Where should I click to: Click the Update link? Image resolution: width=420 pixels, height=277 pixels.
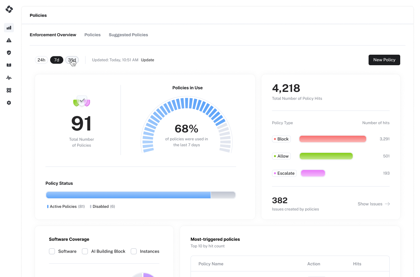tap(147, 60)
